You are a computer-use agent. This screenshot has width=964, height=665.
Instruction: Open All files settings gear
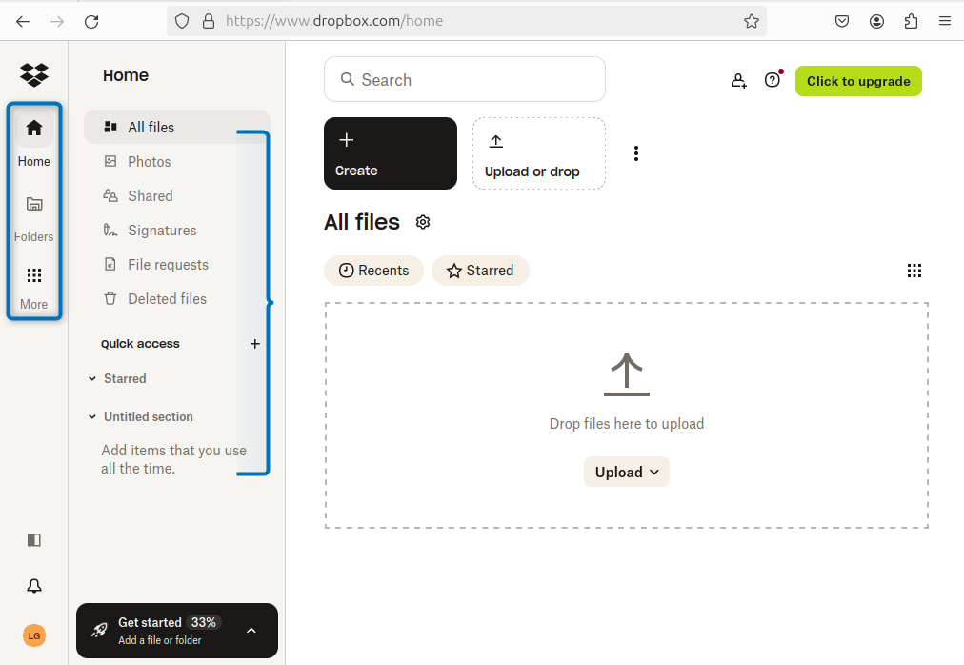(x=423, y=222)
